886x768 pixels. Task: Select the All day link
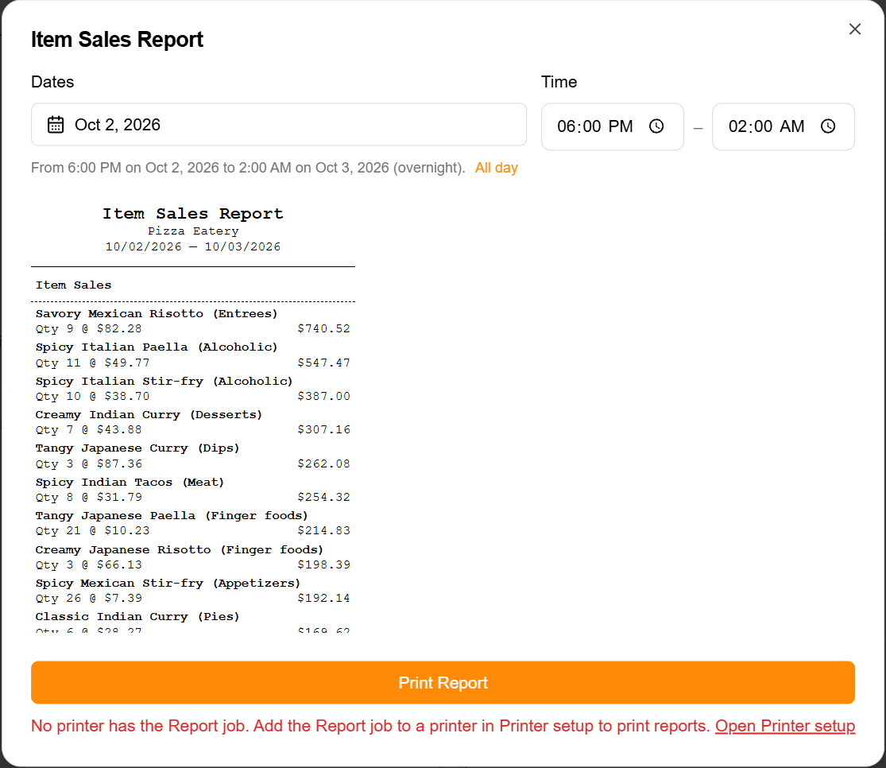[x=496, y=168]
